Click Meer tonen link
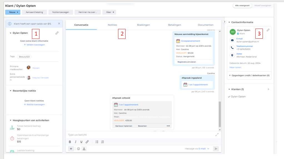284x159 pixels. click(235, 67)
